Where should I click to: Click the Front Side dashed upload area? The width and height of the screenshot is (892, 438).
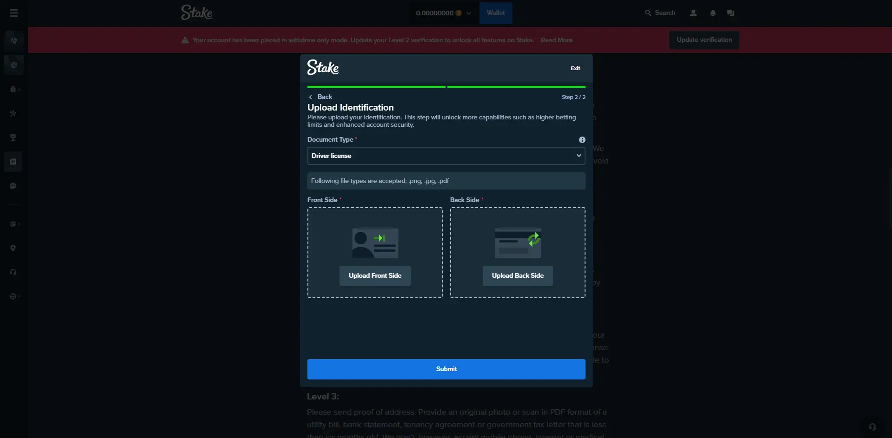(x=375, y=253)
